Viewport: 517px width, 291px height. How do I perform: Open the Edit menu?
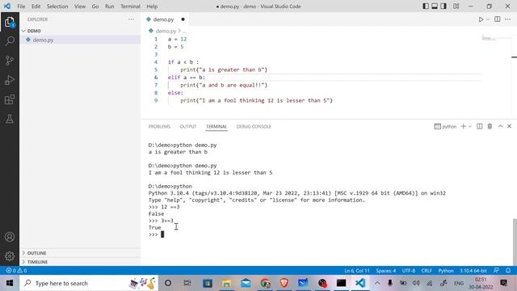point(36,6)
